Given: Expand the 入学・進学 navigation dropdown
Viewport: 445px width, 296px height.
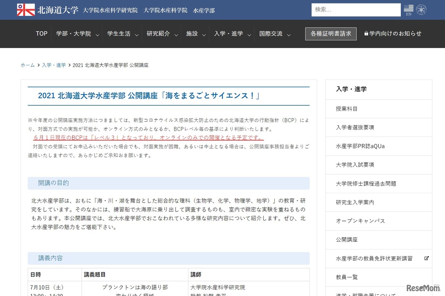Looking at the screenshot, I should tap(232, 34).
